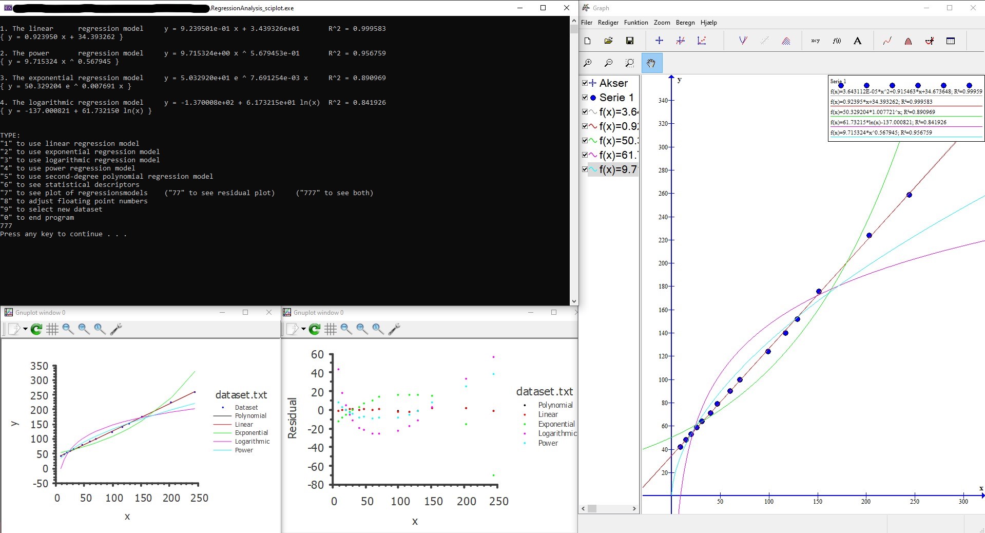
Task: Toggle grid icon in regression-plot Gnuplot window
Action: coord(52,329)
